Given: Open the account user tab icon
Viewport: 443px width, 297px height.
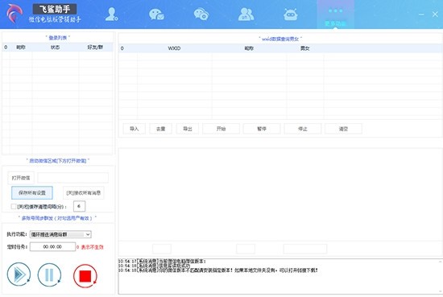Looking at the screenshot, I should click(x=112, y=14).
